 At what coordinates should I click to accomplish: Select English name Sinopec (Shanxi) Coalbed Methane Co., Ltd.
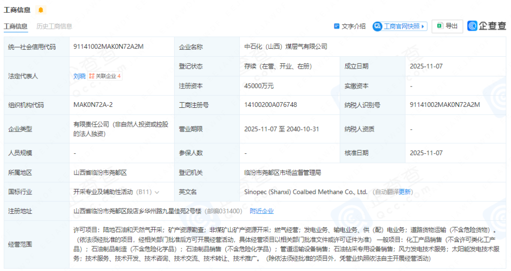(306, 192)
